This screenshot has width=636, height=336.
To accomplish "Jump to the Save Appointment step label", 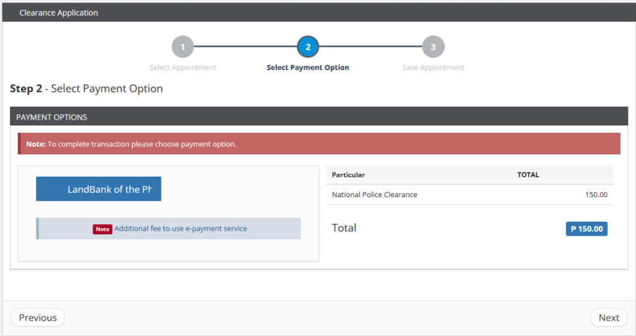I will [433, 68].
